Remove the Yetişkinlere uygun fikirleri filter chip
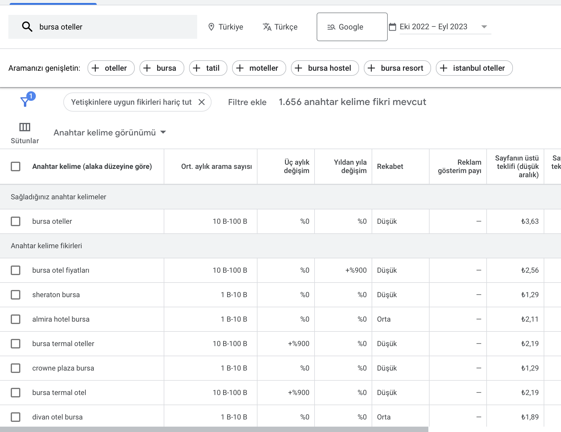This screenshot has width=561, height=432. coord(202,102)
